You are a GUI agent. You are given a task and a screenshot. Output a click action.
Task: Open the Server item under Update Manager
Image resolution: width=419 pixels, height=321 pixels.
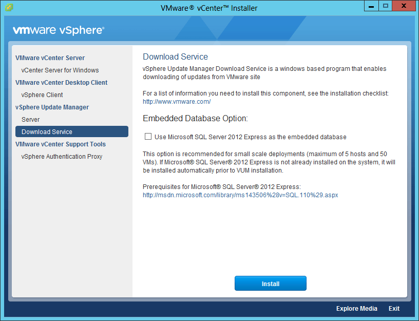click(x=30, y=120)
